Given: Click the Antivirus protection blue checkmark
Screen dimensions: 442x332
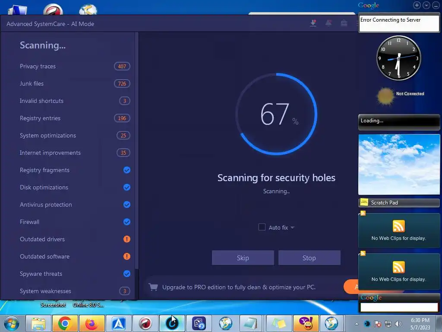Looking at the screenshot, I should click(x=127, y=204).
